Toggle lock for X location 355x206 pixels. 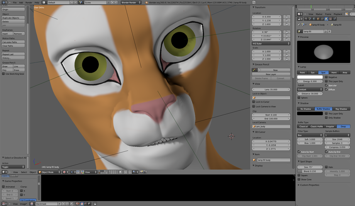(287, 17)
